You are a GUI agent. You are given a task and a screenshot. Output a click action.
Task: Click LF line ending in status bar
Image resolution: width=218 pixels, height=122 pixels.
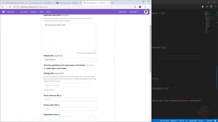pyautogui.click(x=187, y=121)
